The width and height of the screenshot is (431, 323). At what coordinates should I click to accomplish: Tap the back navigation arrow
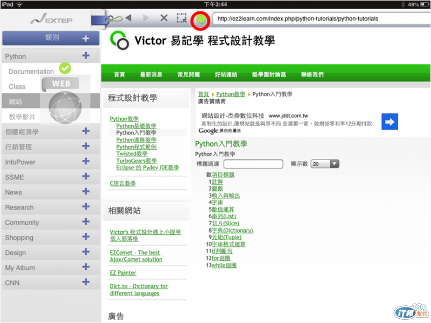click(x=128, y=18)
